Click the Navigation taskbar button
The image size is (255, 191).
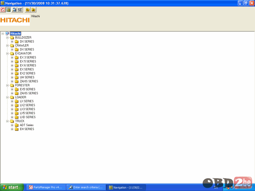126,187
